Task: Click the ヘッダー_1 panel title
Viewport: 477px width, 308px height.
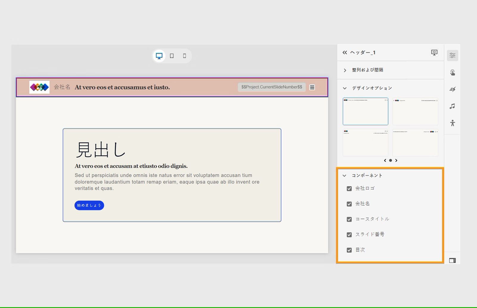Action: tap(363, 52)
